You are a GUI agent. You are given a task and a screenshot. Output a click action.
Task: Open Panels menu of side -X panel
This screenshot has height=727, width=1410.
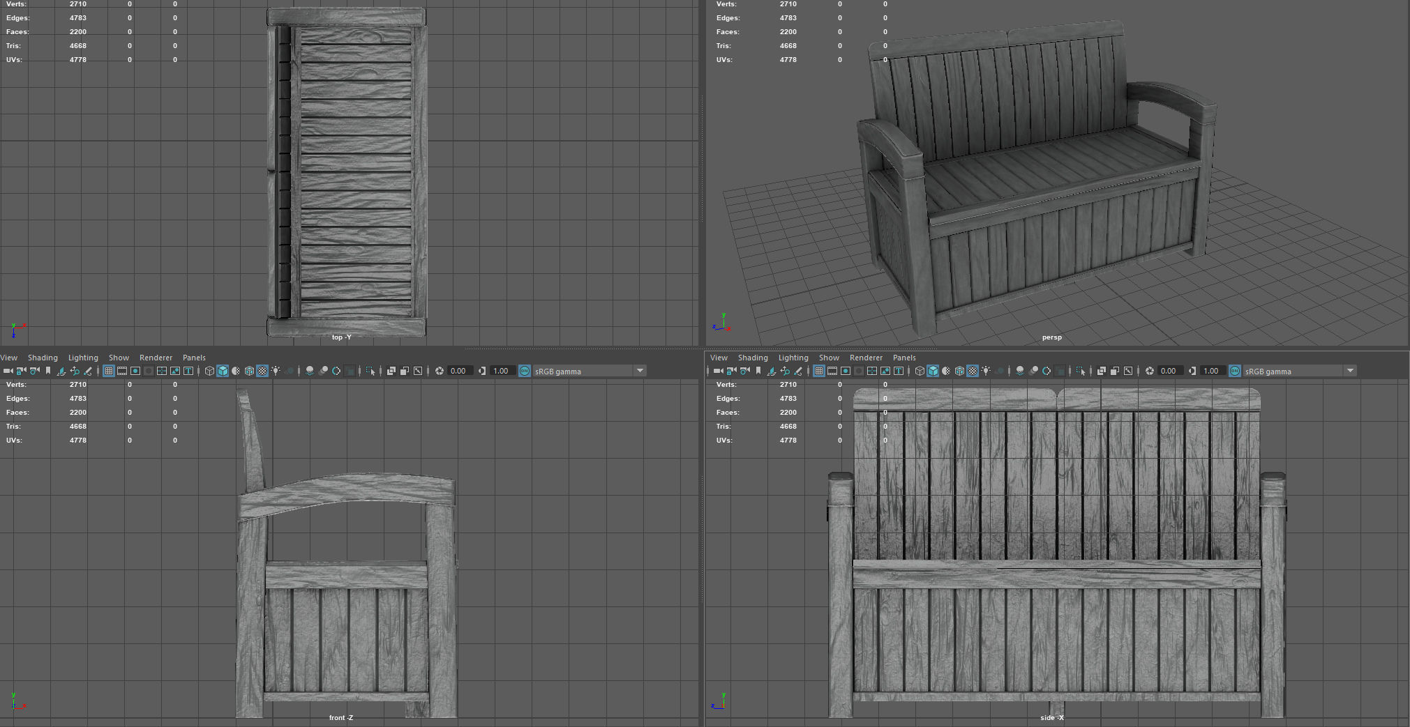[x=904, y=358]
